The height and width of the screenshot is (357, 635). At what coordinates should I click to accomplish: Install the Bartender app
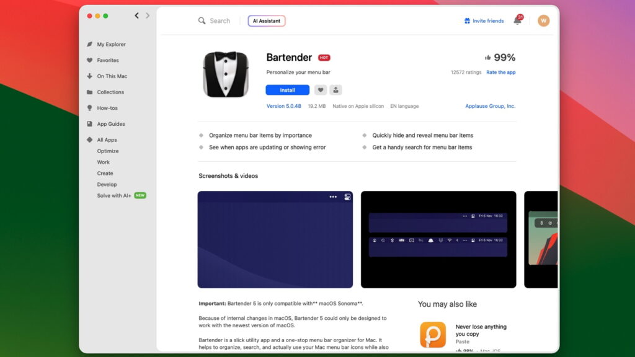point(287,90)
